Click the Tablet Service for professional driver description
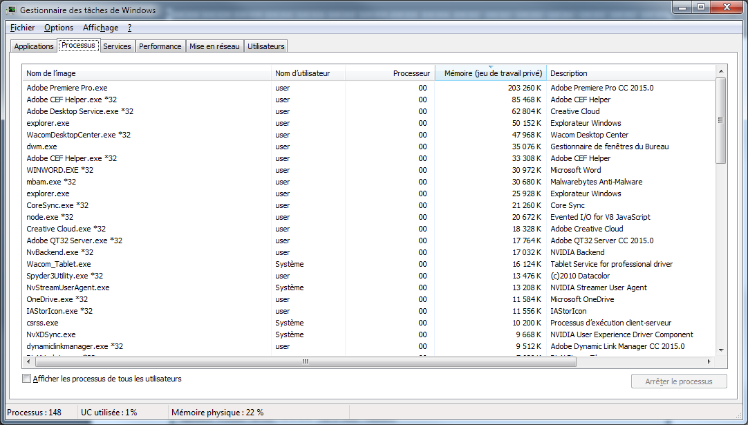The height and width of the screenshot is (425, 748). [612, 264]
